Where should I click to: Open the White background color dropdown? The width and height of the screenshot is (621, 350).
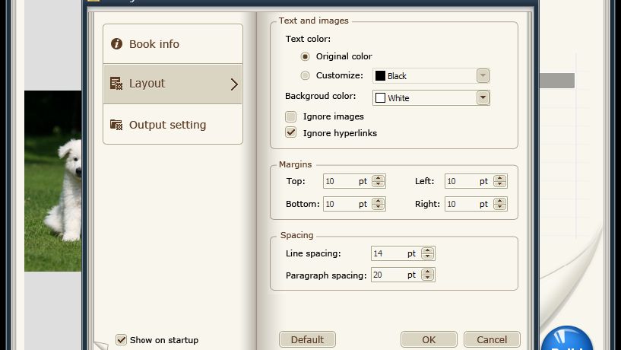click(x=483, y=97)
